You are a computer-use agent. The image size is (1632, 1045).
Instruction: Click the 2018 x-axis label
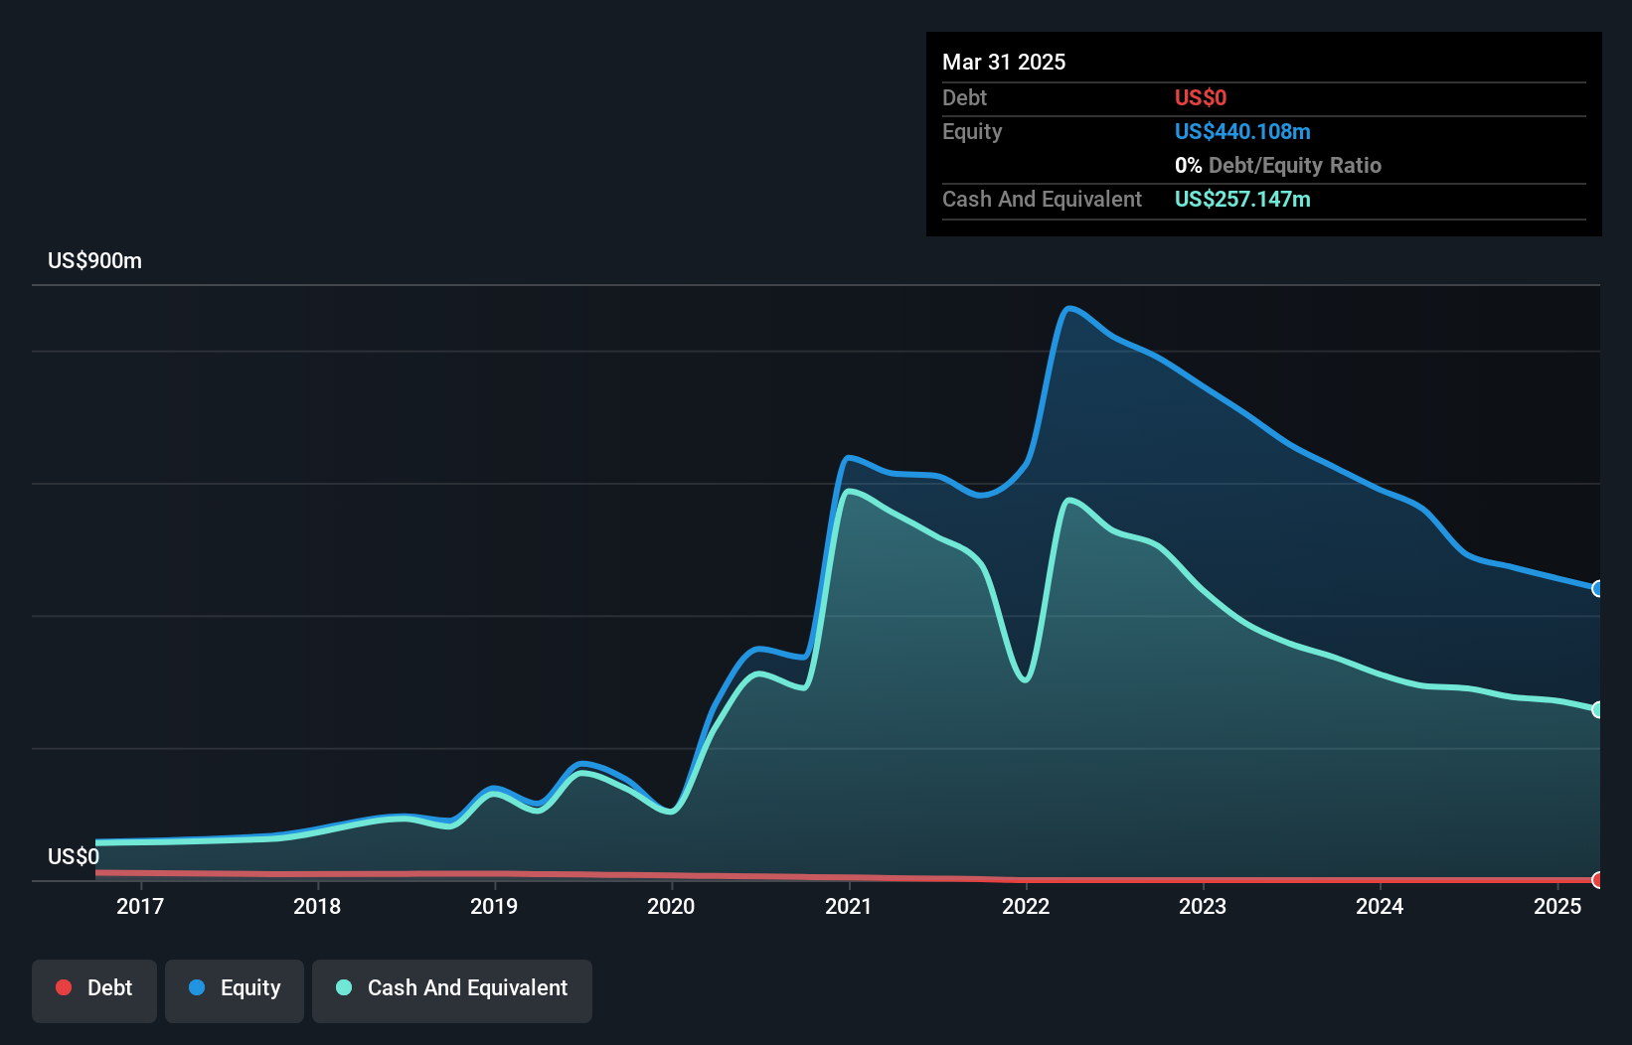point(317,906)
